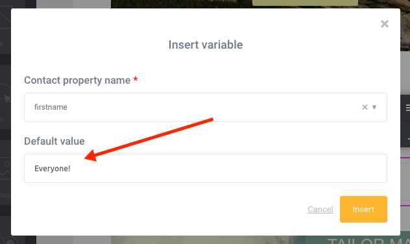Image resolution: width=410 pixels, height=244 pixels.
Task: Expand the contact property dropdown arrow
Action: pos(374,107)
